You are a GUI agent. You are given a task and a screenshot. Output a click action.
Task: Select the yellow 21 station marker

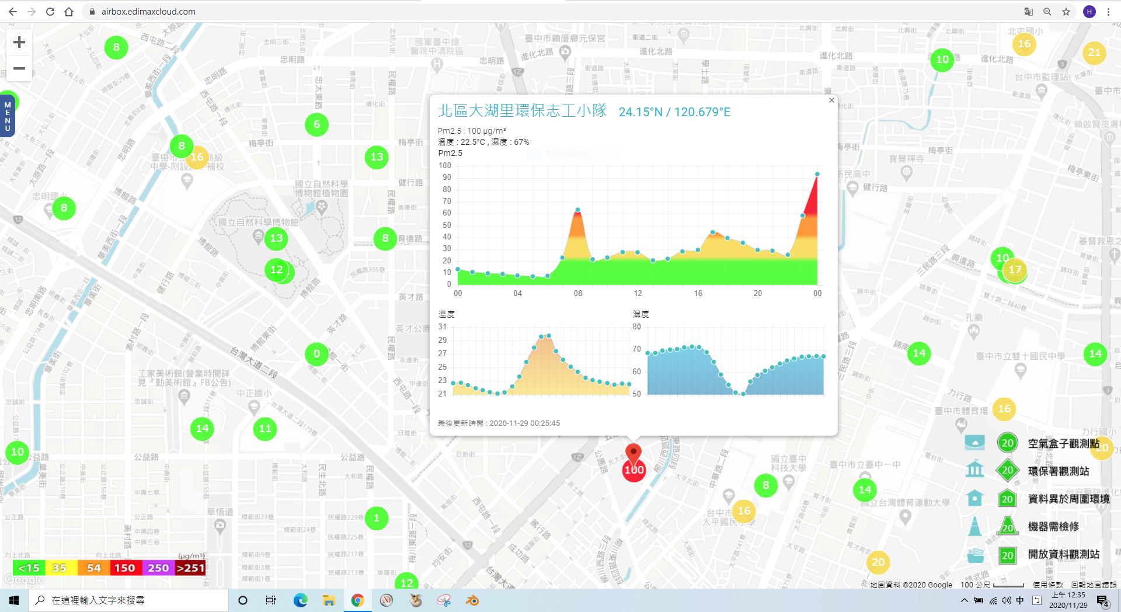coord(1094,53)
